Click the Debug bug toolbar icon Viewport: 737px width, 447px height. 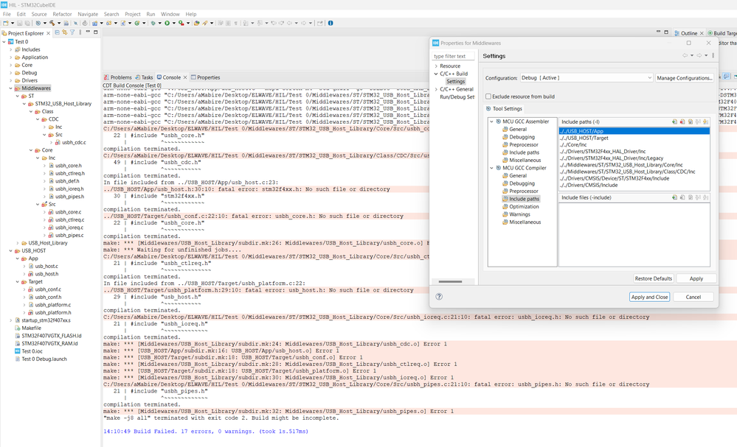pos(154,23)
